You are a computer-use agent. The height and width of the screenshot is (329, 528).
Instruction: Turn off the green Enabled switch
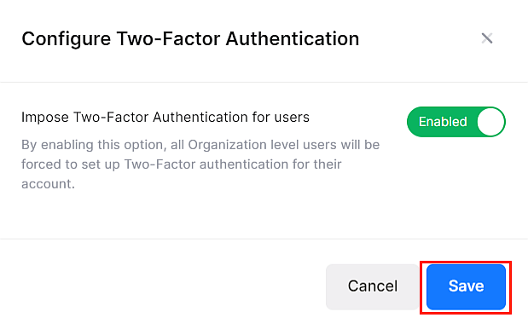coord(456,122)
